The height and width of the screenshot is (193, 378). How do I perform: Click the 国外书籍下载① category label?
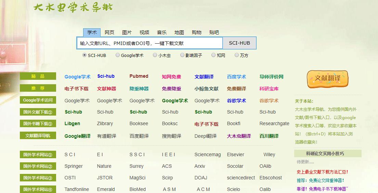pyautogui.click(x=38, y=123)
